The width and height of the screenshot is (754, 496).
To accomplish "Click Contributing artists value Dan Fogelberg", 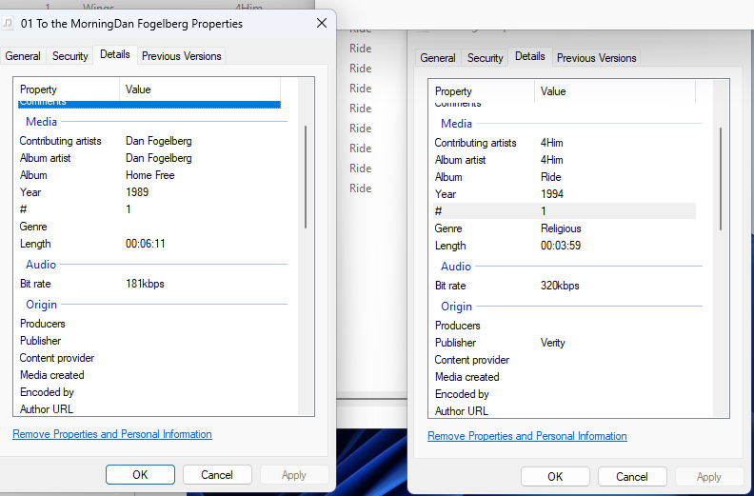I will (x=159, y=141).
